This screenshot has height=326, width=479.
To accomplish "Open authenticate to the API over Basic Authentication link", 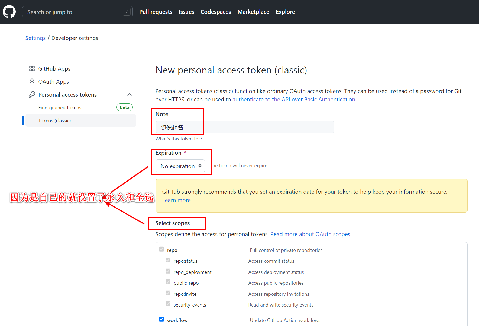I will click(294, 100).
